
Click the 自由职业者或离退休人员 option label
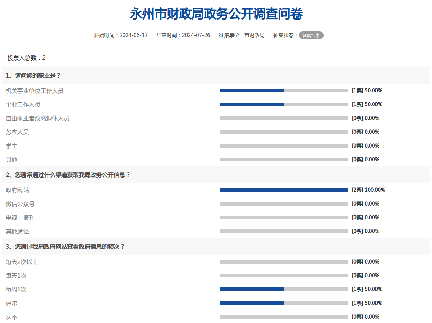[37, 118]
